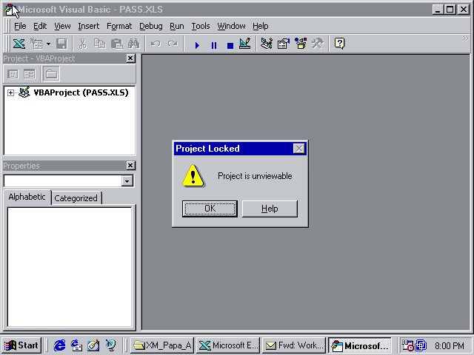
Task: Open the Run menu
Action: (177, 27)
